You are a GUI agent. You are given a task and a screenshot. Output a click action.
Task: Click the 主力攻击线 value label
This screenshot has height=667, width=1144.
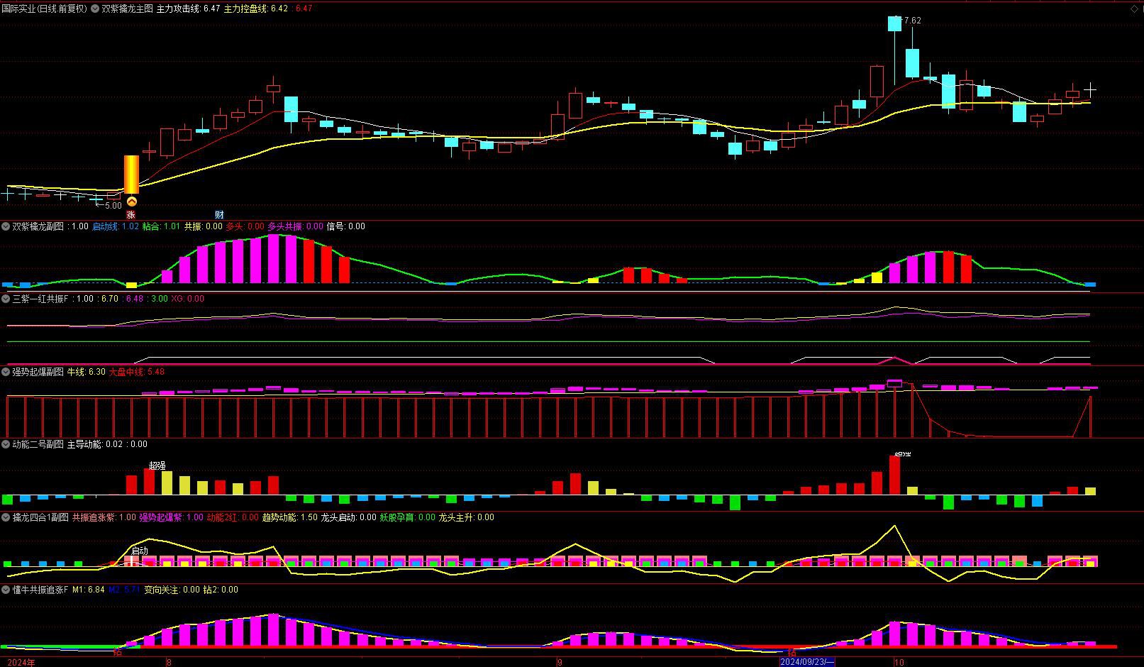(x=187, y=9)
